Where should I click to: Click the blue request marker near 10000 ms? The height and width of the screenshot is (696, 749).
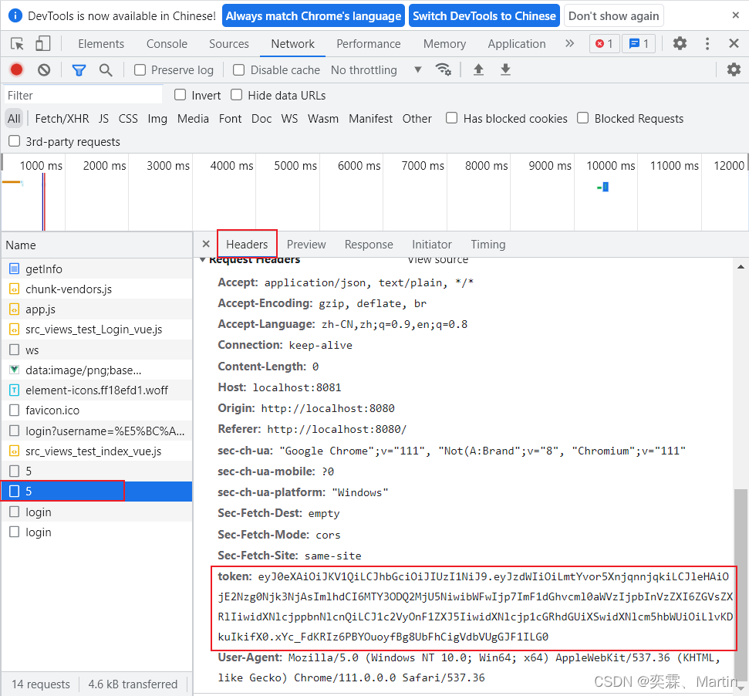pos(606,187)
